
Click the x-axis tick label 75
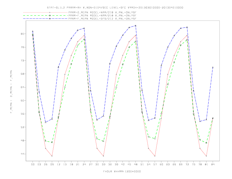[194, 164]
